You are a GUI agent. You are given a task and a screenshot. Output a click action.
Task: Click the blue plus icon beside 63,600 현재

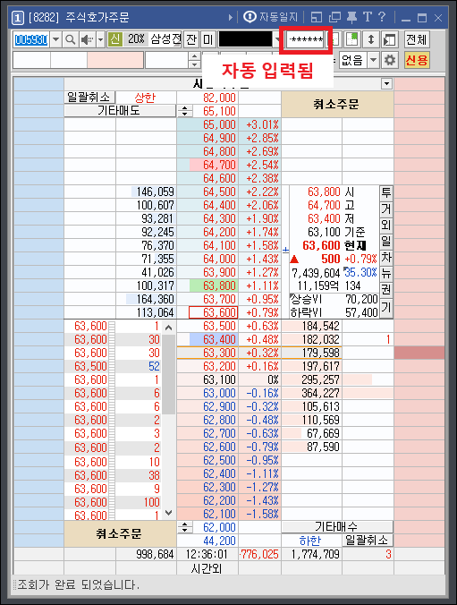pos(286,250)
